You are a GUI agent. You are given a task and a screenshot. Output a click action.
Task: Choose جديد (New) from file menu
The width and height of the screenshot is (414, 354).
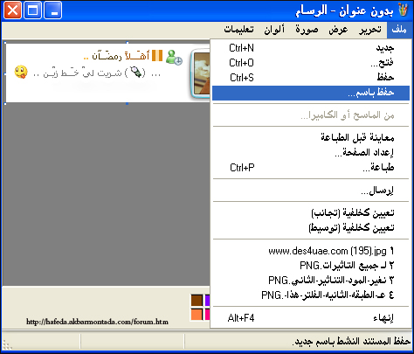pyautogui.click(x=311, y=48)
